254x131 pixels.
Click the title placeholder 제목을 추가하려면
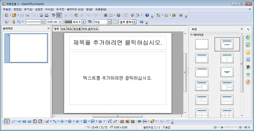118,43
